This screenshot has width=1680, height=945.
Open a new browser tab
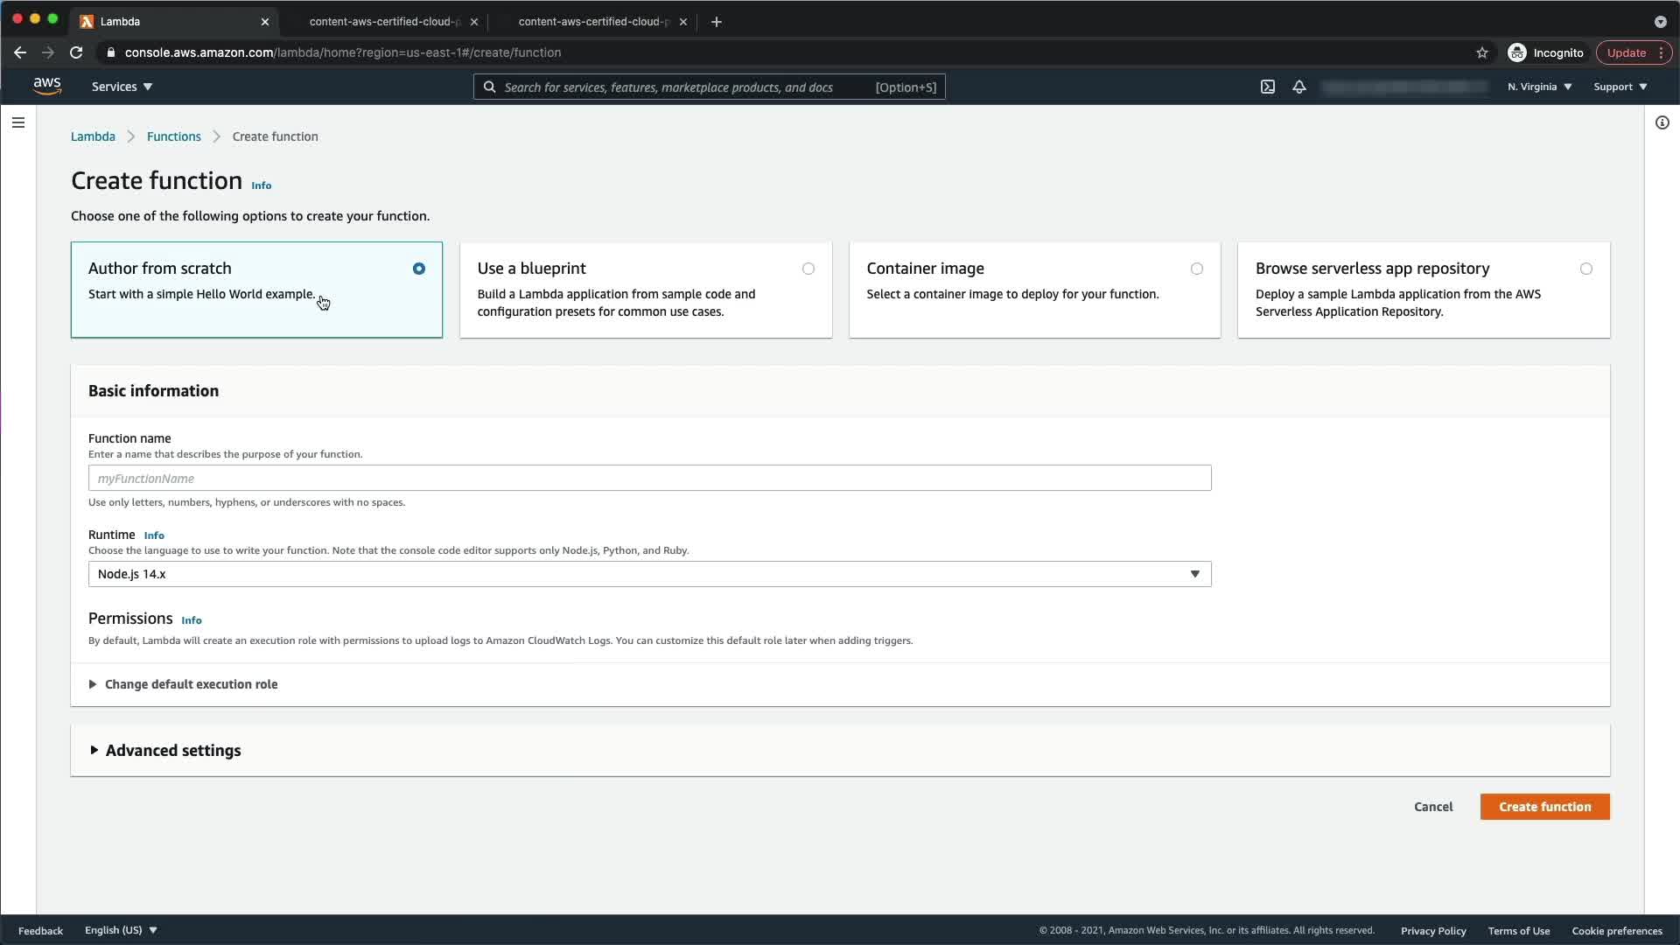coord(717,22)
